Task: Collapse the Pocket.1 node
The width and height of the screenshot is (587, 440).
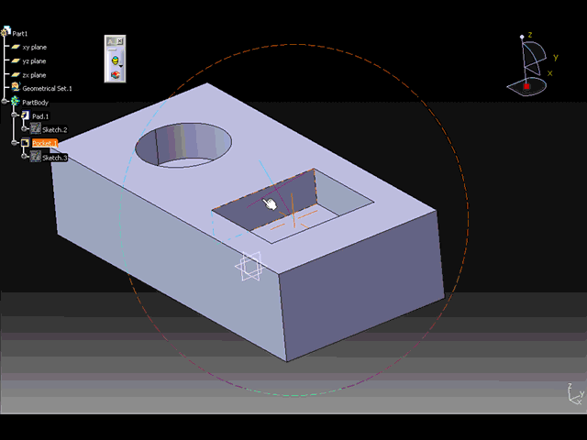Action: pyautogui.click(x=15, y=143)
